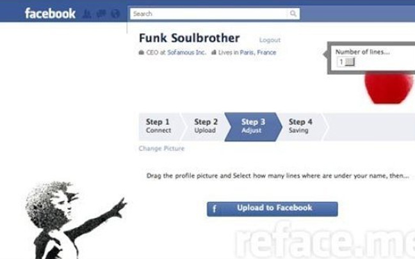Click the Change Picture link
The width and height of the screenshot is (415, 259).
coord(161,148)
